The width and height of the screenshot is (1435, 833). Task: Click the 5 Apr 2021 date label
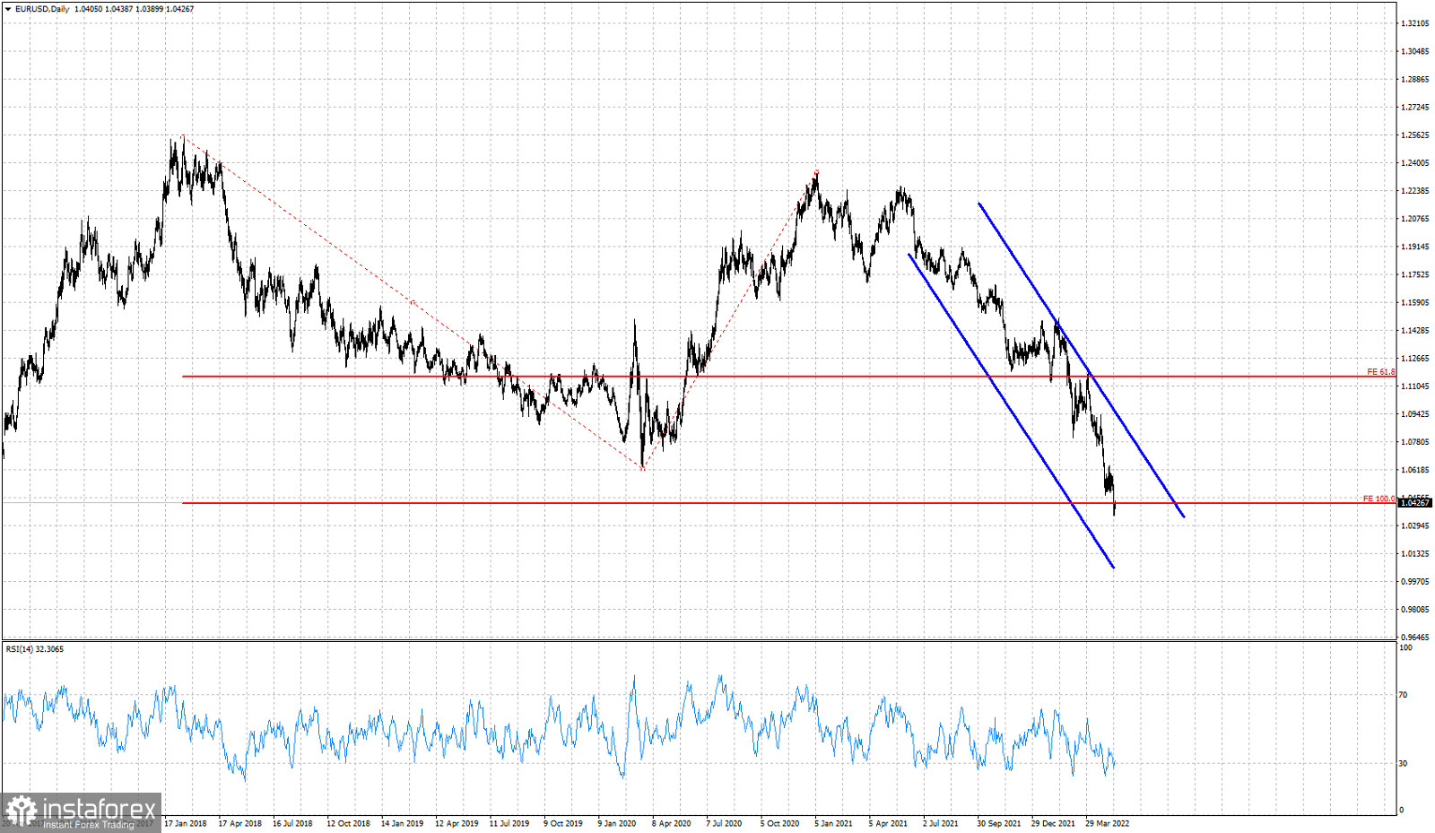click(x=888, y=823)
